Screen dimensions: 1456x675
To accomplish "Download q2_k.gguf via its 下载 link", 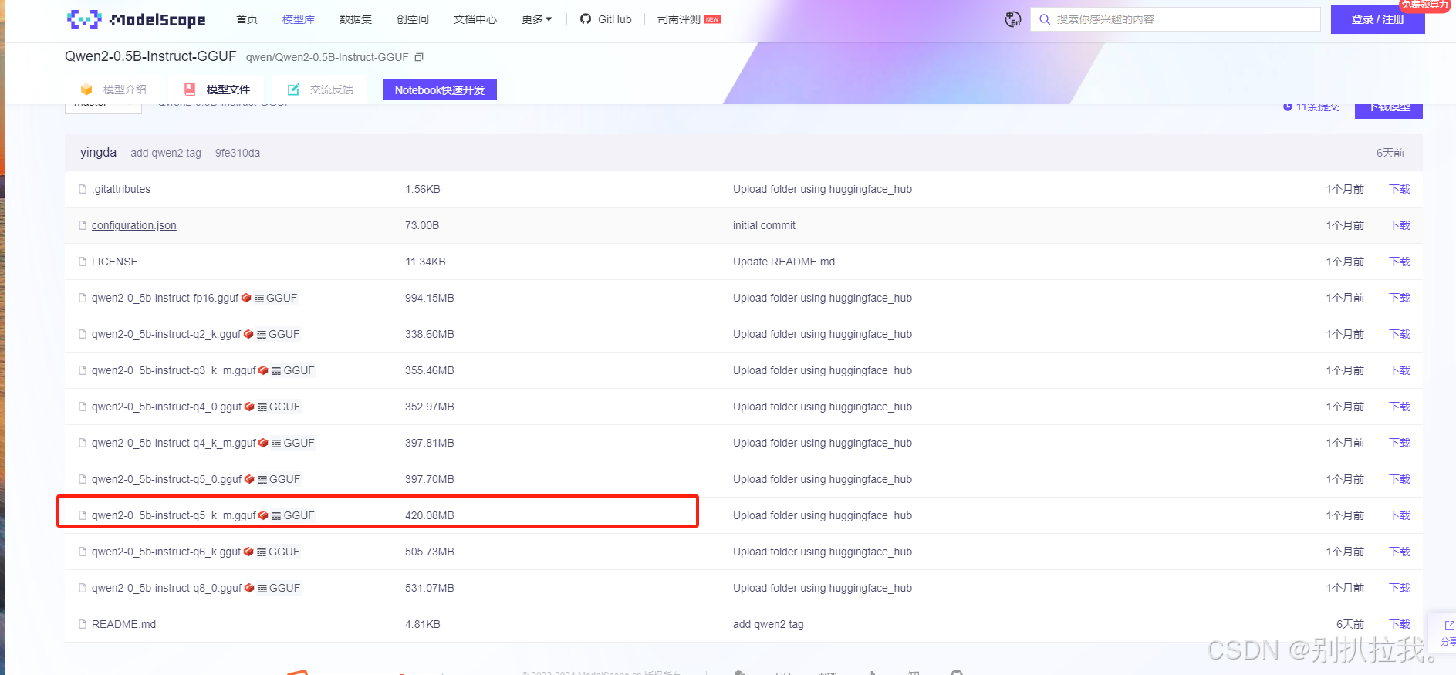I will point(1400,334).
